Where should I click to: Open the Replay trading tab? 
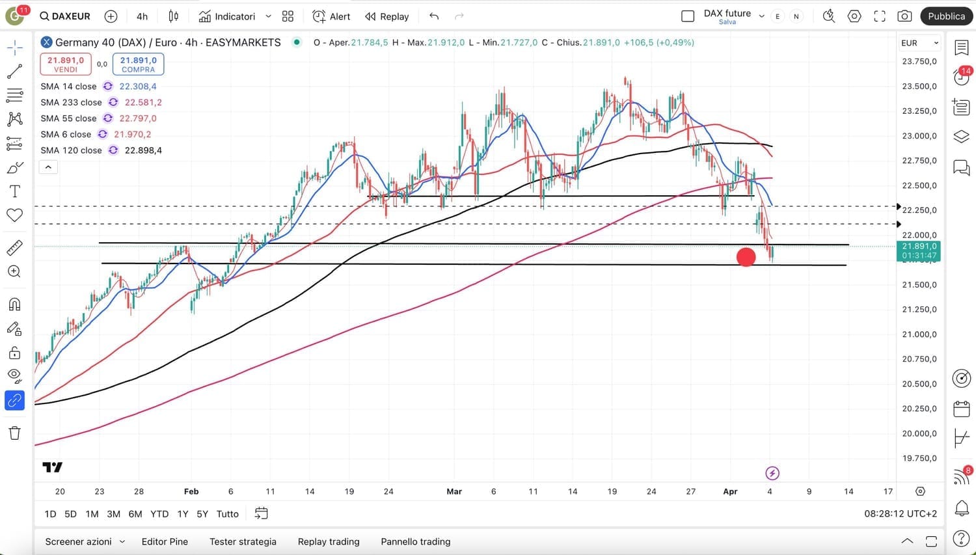[329, 541]
